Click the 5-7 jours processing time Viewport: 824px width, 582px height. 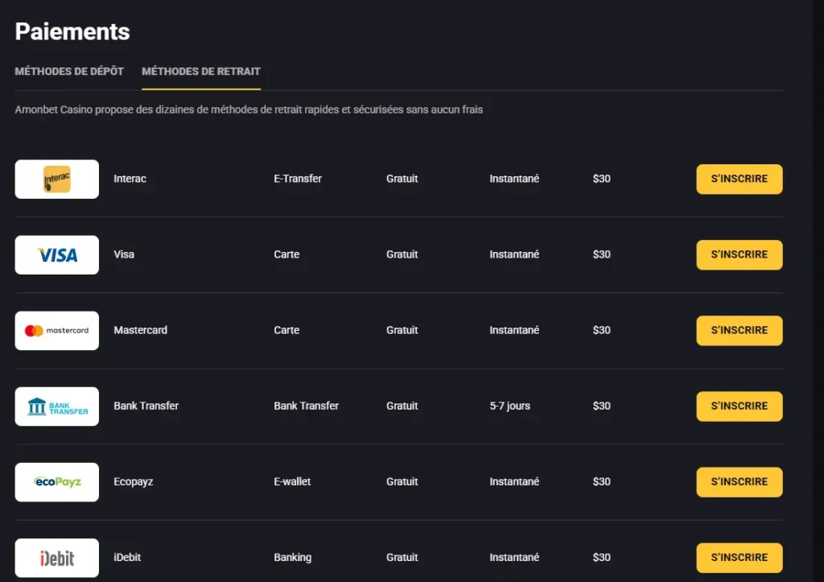tap(509, 406)
